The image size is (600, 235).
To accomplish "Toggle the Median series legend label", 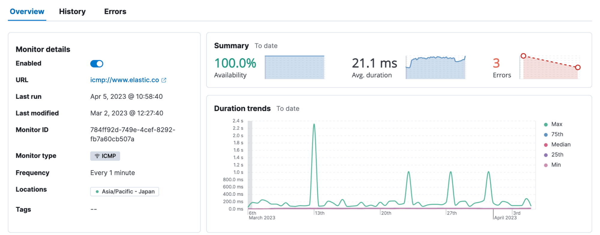I will (x=561, y=145).
